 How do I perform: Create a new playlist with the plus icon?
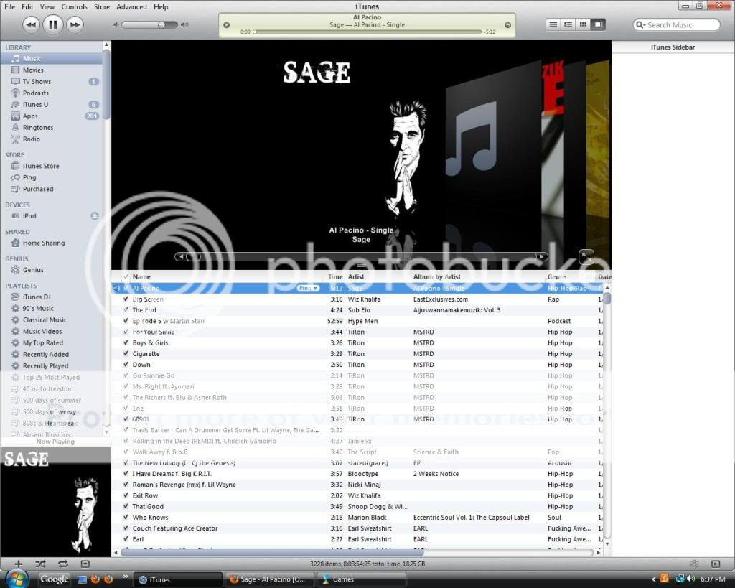[19, 564]
